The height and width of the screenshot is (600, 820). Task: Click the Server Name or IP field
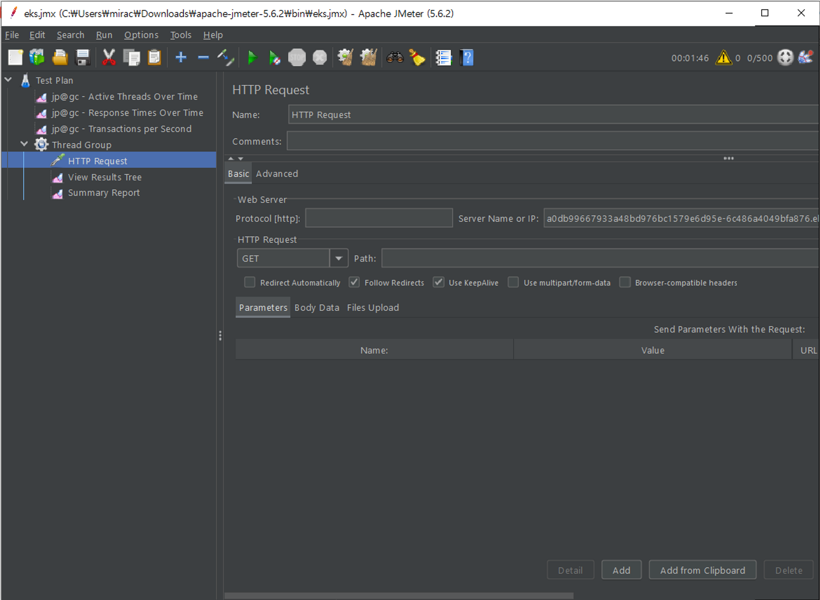(x=681, y=218)
